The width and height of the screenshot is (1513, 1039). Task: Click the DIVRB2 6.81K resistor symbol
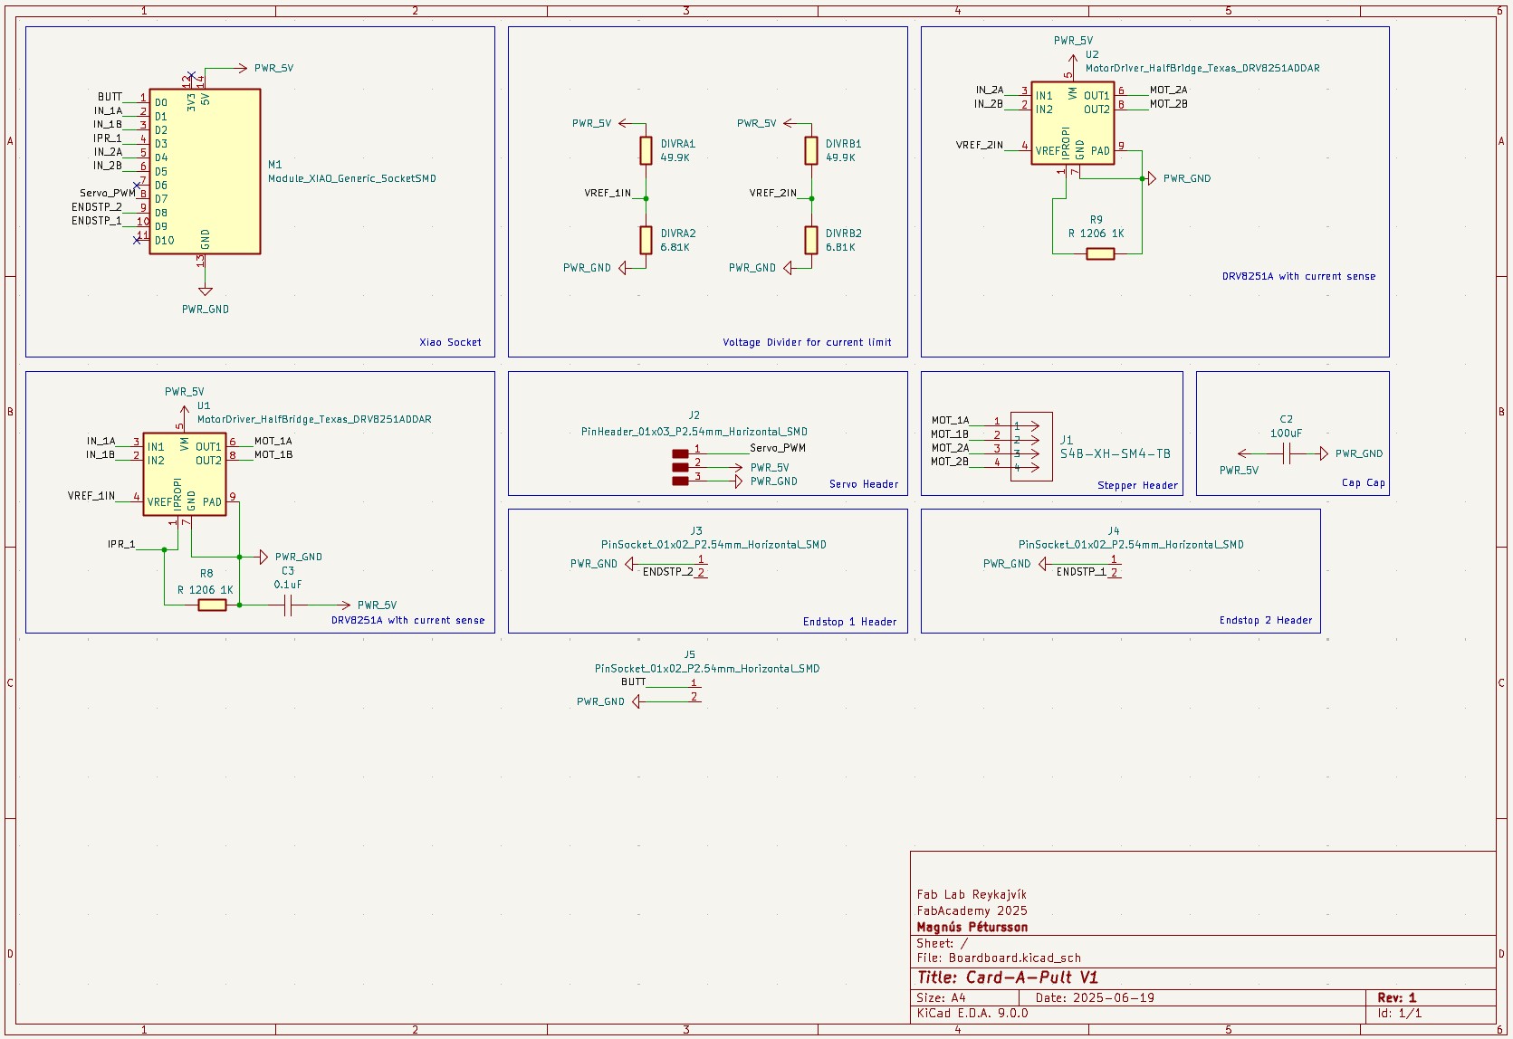(x=811, y=240)
